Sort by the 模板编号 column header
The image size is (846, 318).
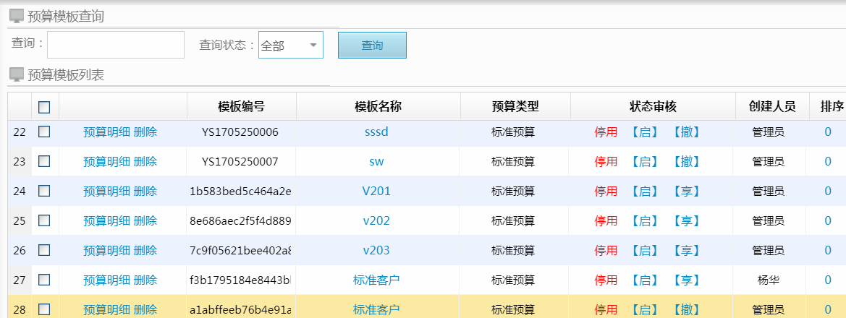point(241,107)
